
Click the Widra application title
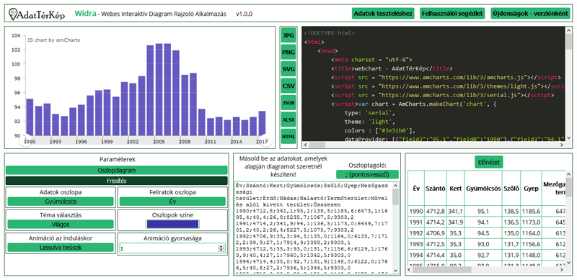85,14
